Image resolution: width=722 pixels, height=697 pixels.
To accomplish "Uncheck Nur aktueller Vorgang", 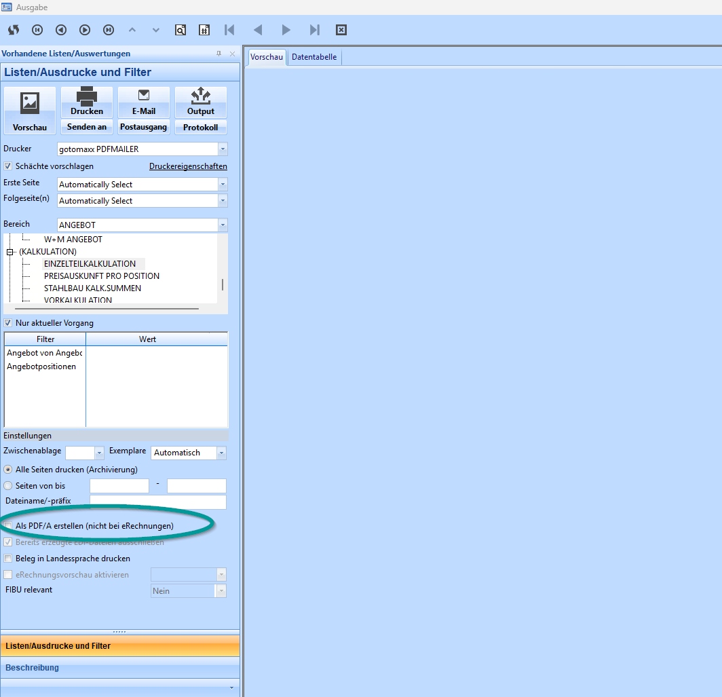I will 8,323.
